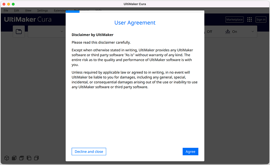Click the support Off label in settings bar
The width and height of the screenshot is (270, 165).
point(210,32)
